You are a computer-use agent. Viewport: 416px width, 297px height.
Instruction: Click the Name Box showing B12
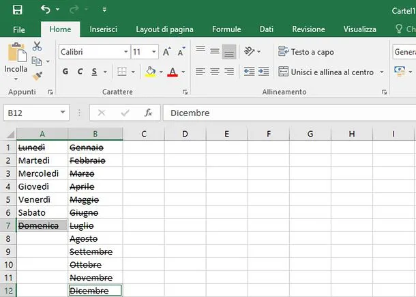pyautogui.click(x=31, y=113)
